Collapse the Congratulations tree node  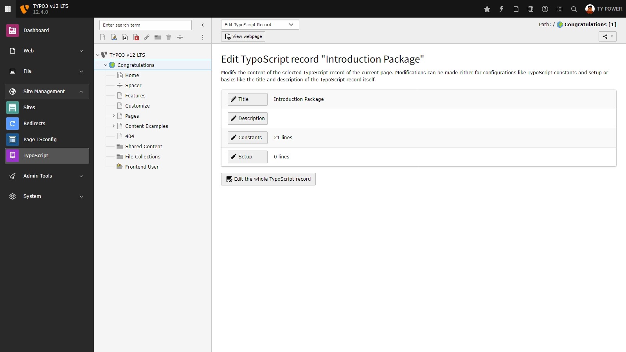click(106, 65)
